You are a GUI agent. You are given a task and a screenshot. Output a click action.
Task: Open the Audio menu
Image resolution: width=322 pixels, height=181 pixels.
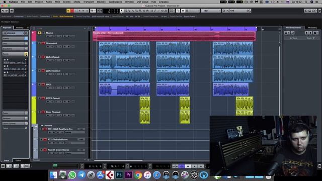(49, 2)
